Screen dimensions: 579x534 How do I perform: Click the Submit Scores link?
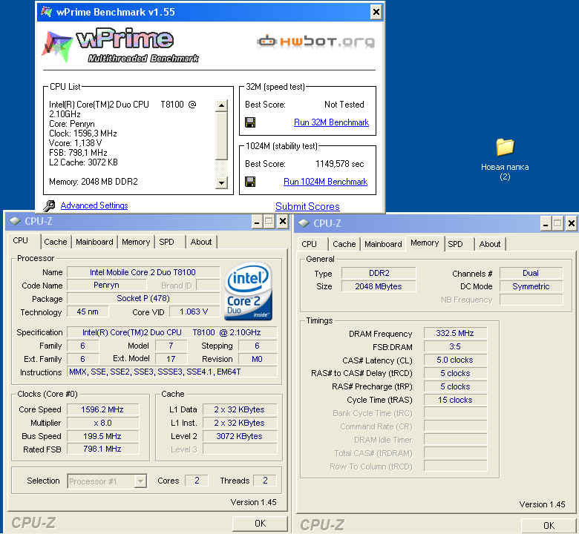pyautogui.click(x=307, y=206)
